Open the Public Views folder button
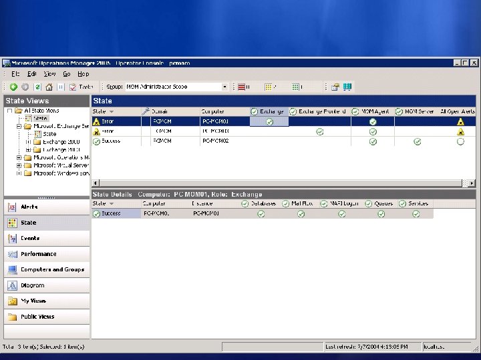The width and height of the screenshot is (481, 360). (x=47, y=317)
